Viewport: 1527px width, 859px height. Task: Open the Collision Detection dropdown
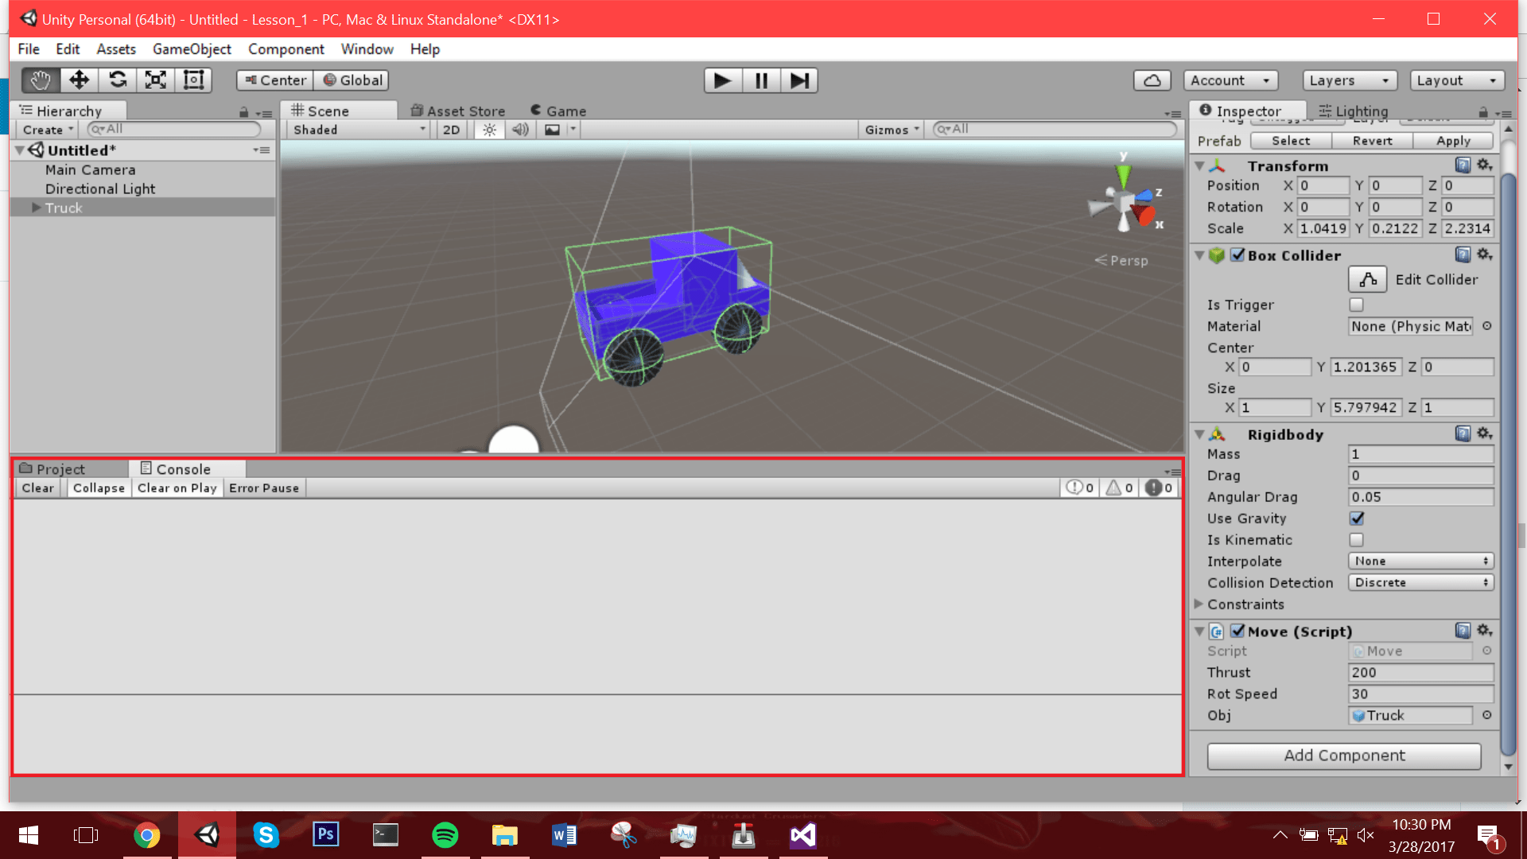coord(1420,583)
